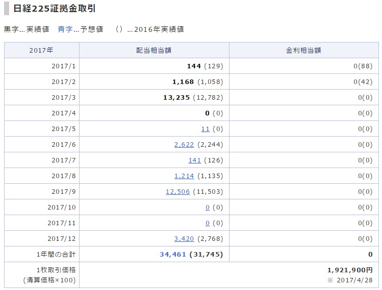Click the 金利相当額 column header

click(x=303, y=50)
